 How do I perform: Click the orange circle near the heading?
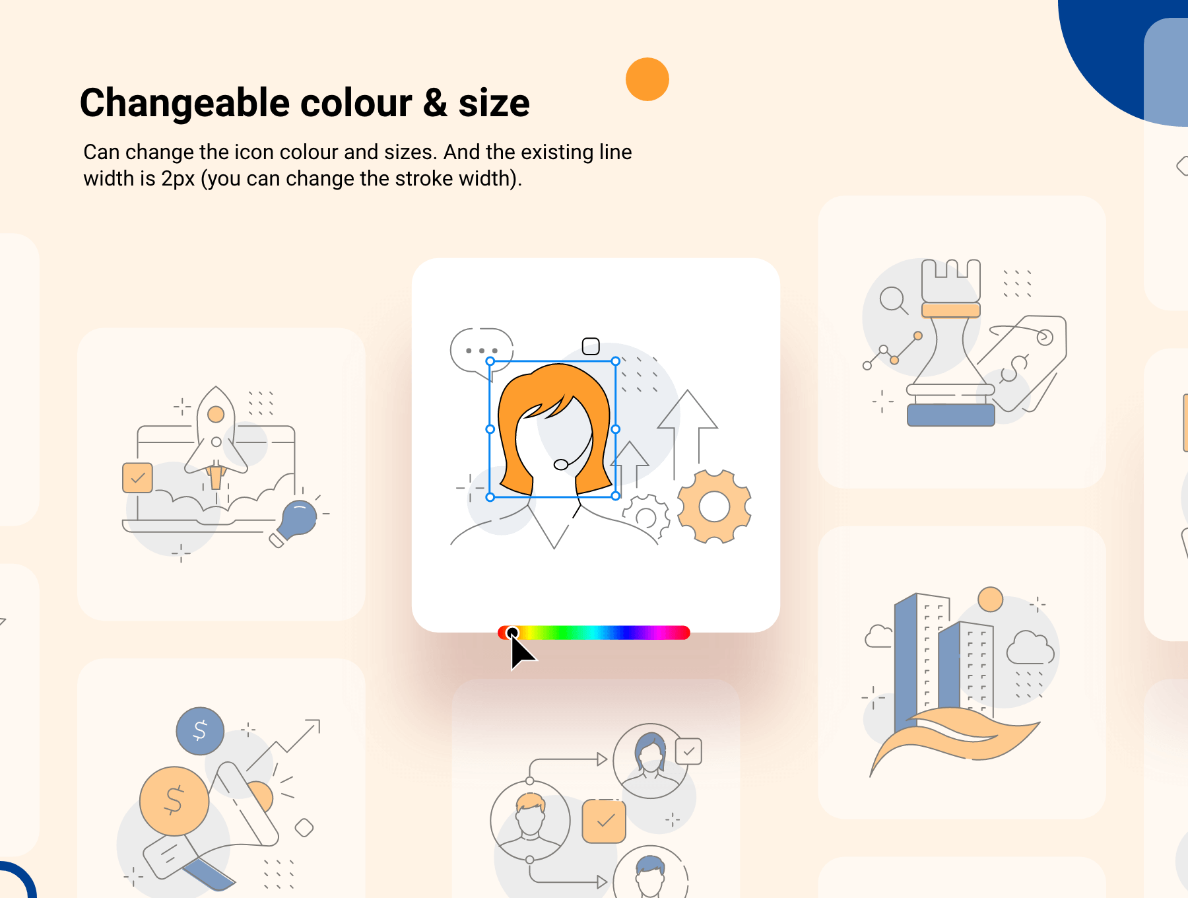[647, 79]
